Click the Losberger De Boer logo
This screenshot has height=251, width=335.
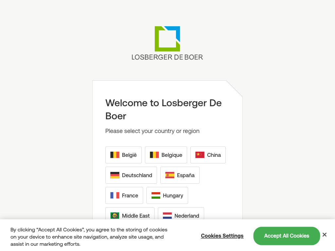pos(167,43)
